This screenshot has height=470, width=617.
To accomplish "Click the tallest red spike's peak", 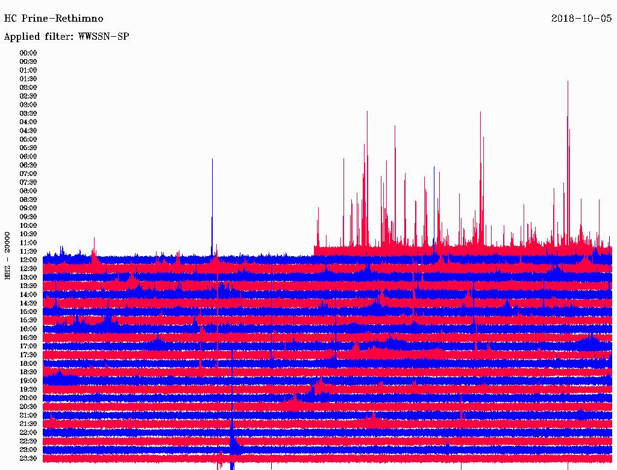I will [568, 81].
